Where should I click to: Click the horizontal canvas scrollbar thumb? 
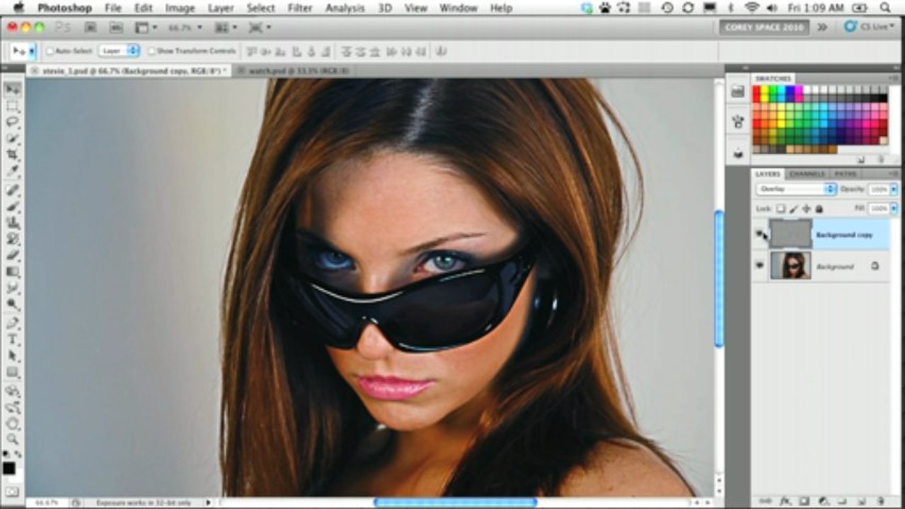455,503
